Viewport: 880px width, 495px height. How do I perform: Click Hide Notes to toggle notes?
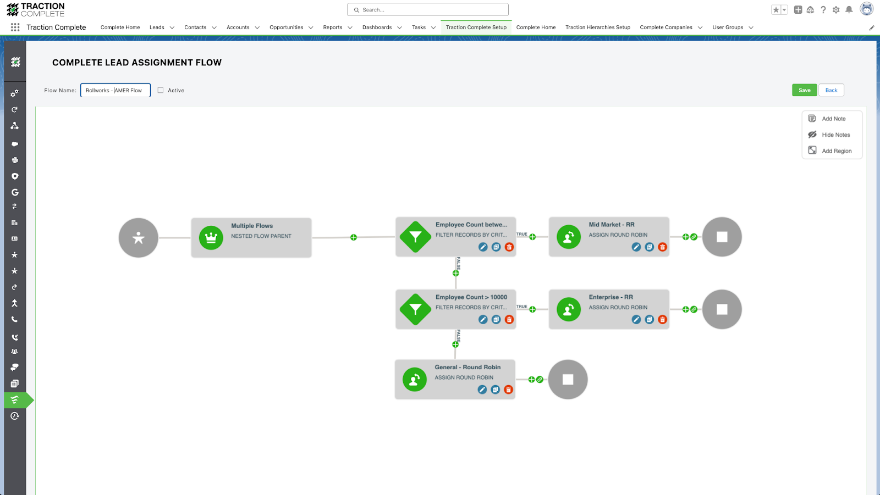(x=835, y=135)
